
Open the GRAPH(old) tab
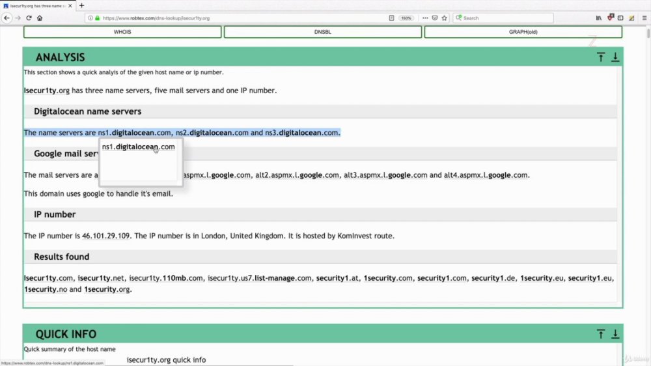click(523, 32)
